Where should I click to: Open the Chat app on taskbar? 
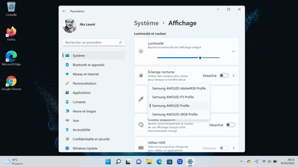point(139,162)
